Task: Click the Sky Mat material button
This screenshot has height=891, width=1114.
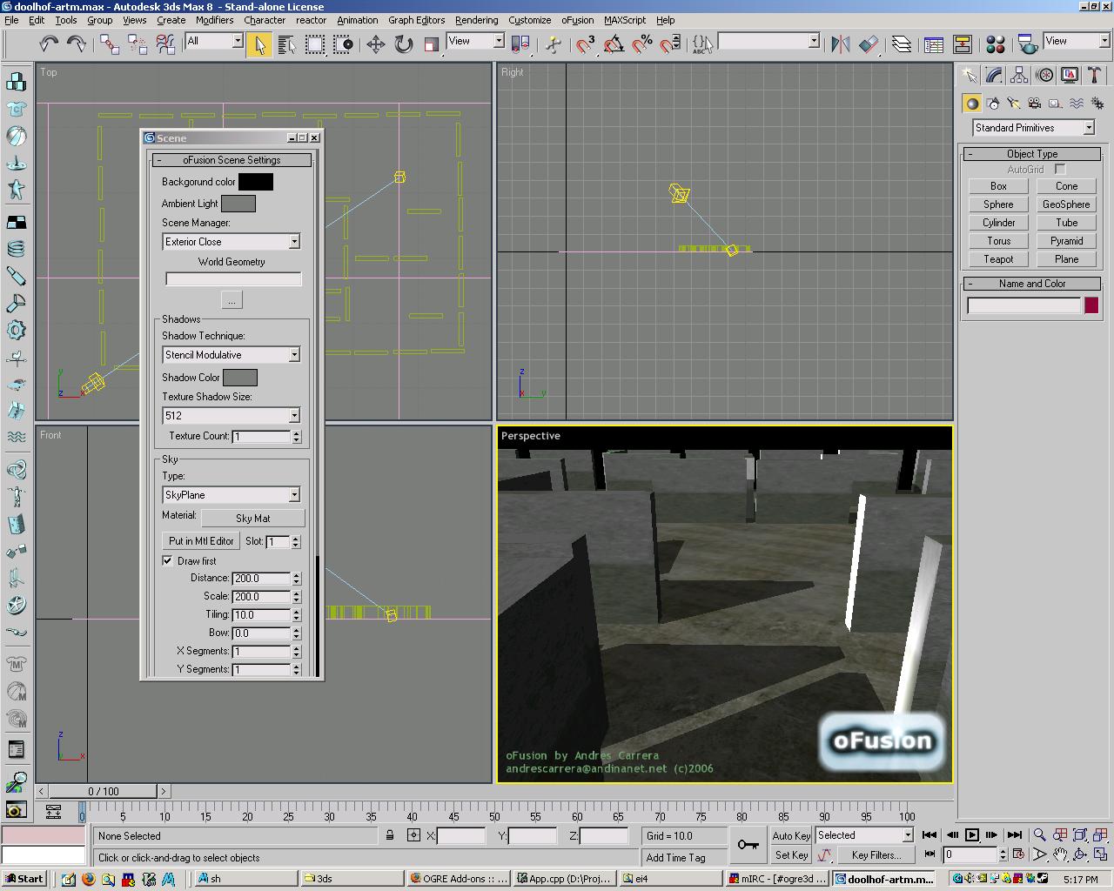Action: point(252,519)
